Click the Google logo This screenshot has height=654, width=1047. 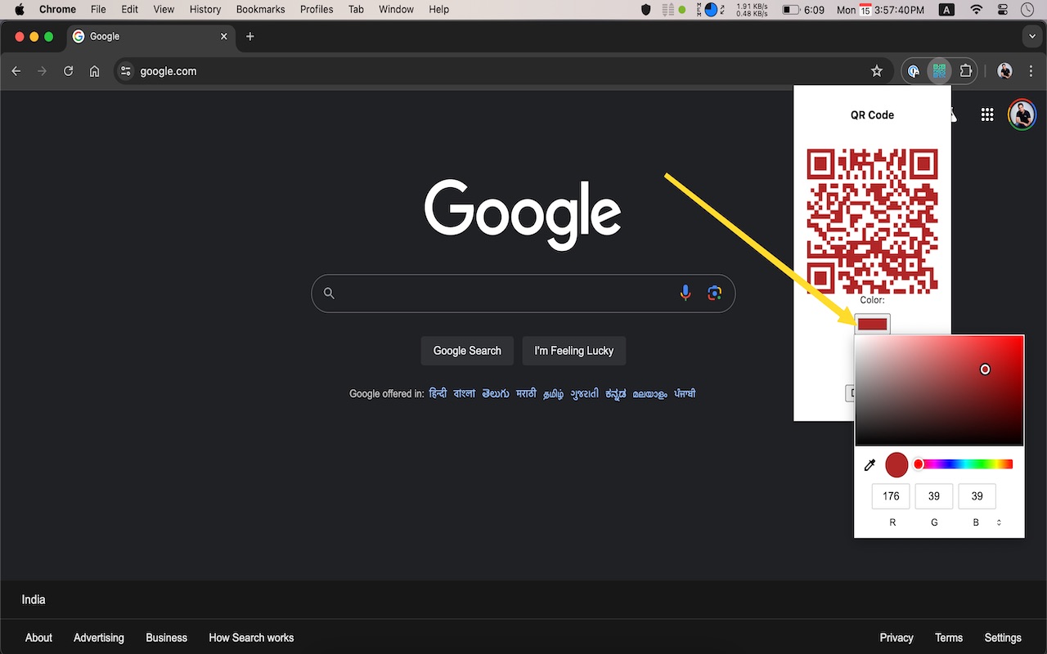[x=523, y=214]
